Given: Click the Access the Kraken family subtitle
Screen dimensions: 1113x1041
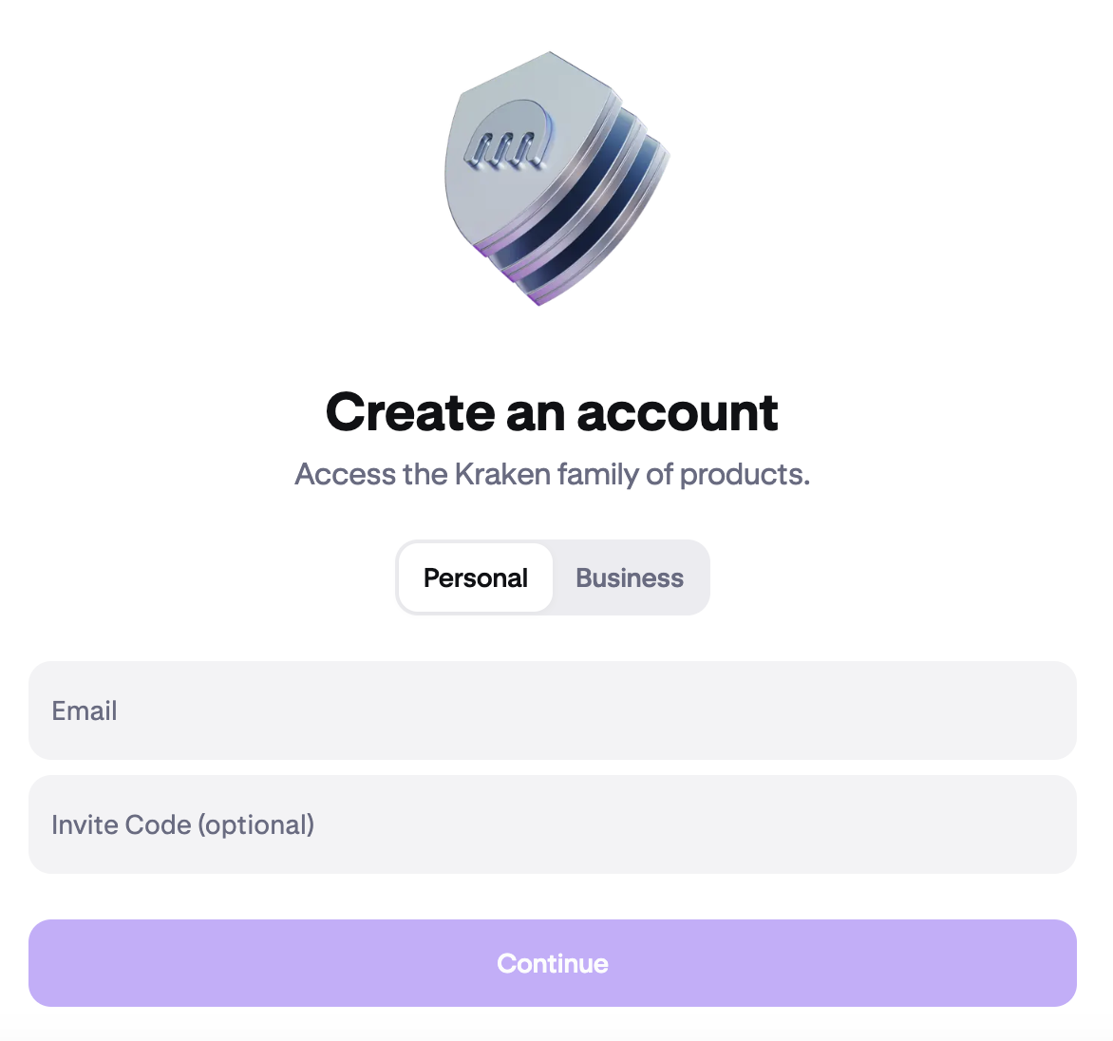Looking at the screenshot, I should point(553,473).
